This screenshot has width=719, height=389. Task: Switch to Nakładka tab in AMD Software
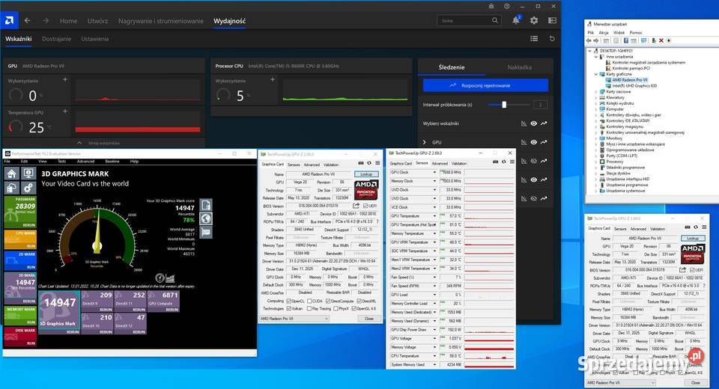coord(520,67)
